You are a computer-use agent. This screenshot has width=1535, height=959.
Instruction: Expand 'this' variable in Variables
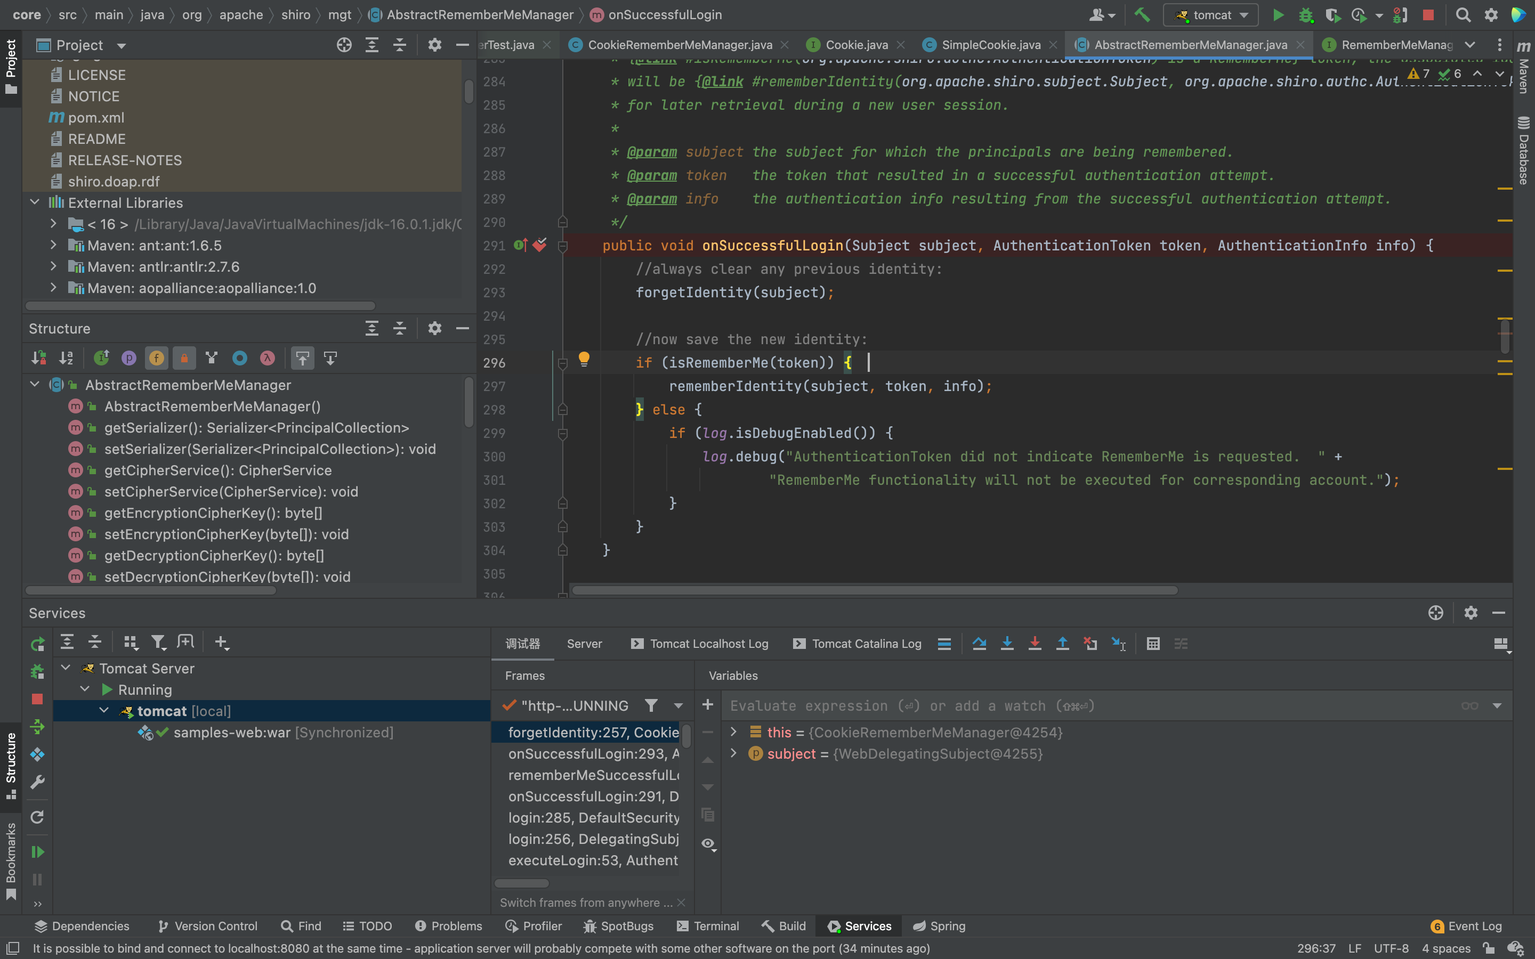pos(734,732)
